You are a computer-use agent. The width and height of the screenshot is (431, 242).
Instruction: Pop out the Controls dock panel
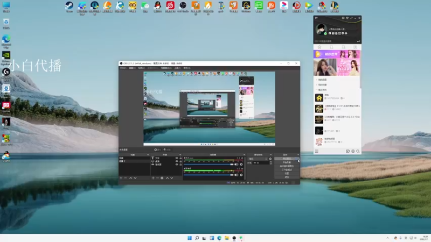point(298,155)
